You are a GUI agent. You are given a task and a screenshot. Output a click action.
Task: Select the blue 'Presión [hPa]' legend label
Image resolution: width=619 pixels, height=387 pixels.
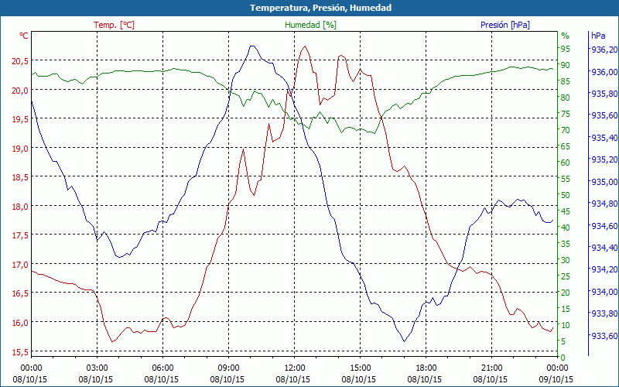[505, 25]
